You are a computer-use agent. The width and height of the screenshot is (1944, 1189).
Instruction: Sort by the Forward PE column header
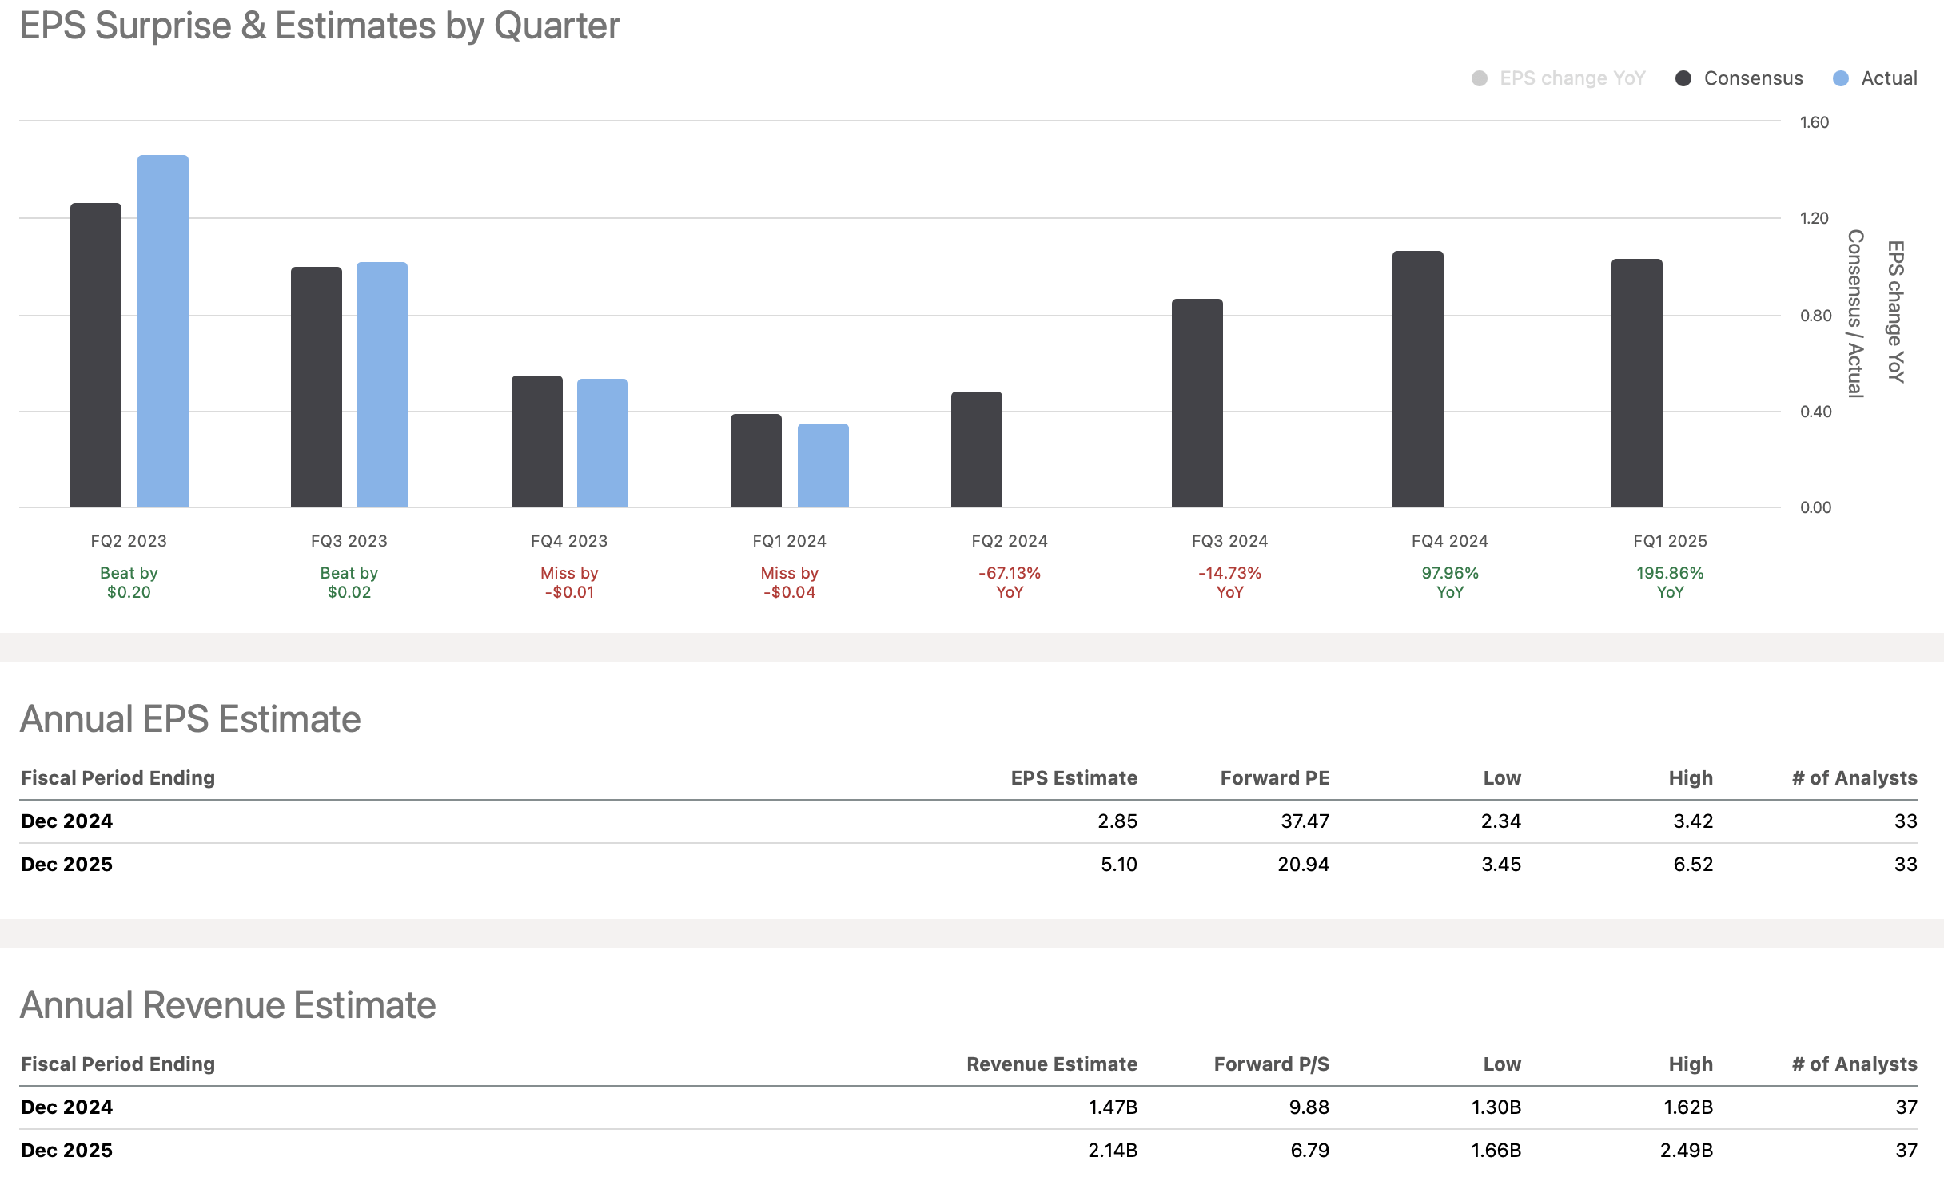coord(1275,777)
